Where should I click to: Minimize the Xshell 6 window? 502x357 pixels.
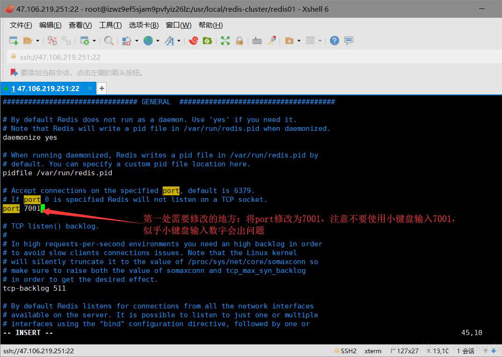pyautogui.click(x=482, y=9)
